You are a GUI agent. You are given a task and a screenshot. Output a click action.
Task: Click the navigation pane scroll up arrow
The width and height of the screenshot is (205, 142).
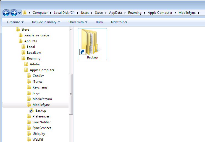point(71,29)
